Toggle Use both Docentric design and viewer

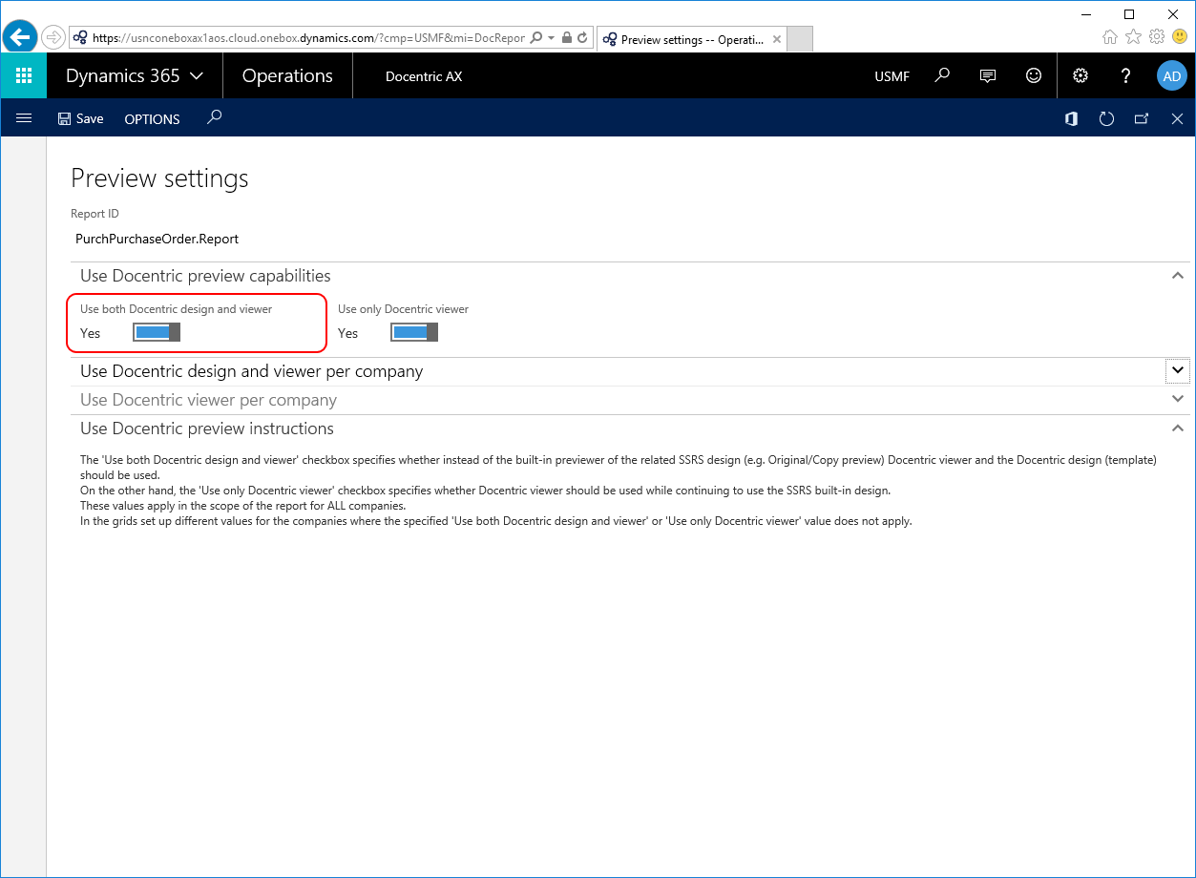click(157, 332)
